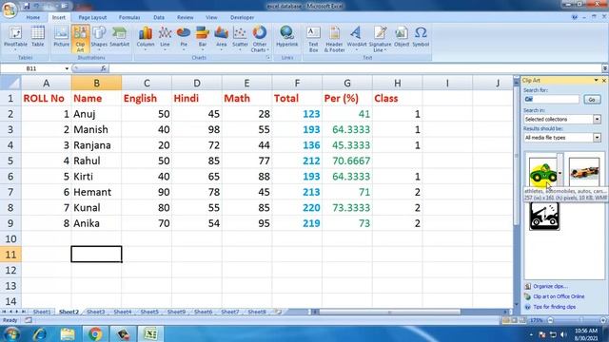This screenshot has height=342, width=609.
Task: Open Chrome from the taskbar
Action: (95, 333)
